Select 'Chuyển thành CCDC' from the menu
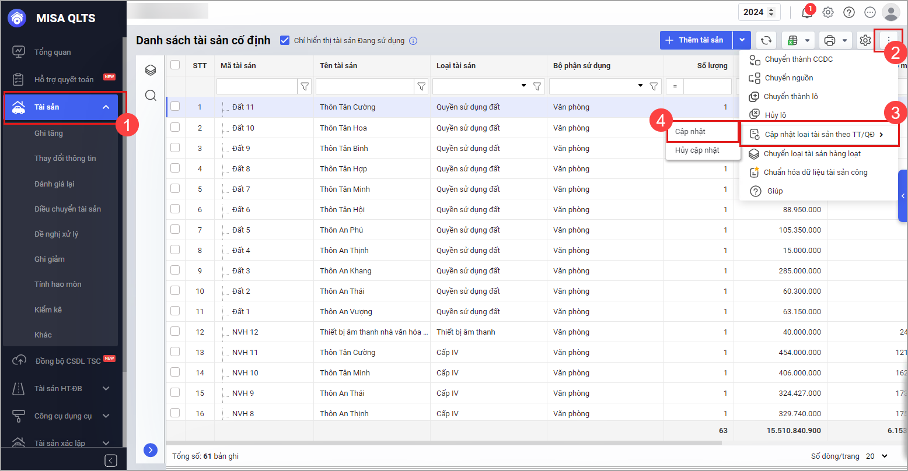 pos(798,59)
